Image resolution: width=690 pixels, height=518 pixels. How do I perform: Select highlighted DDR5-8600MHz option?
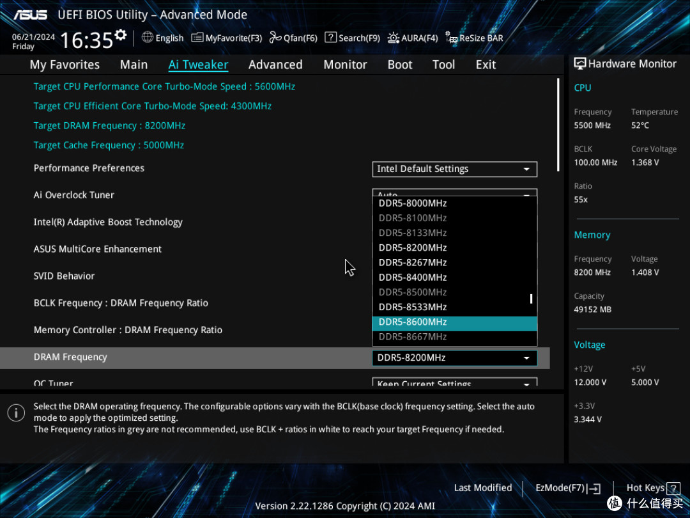click(455, 324)
